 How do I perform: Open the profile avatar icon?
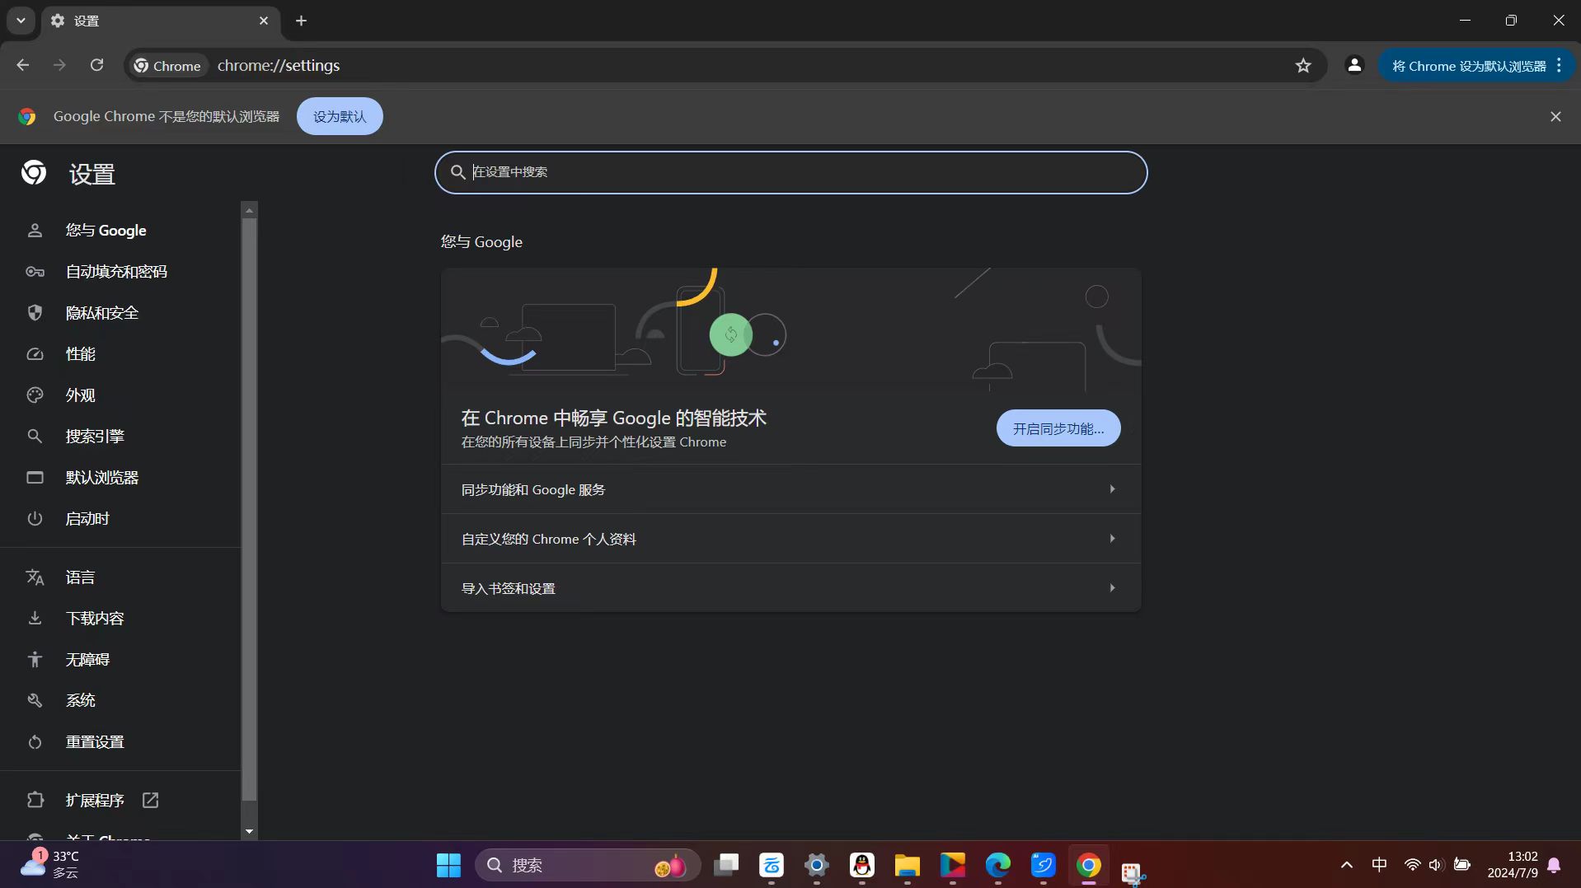click(1353, 65)
